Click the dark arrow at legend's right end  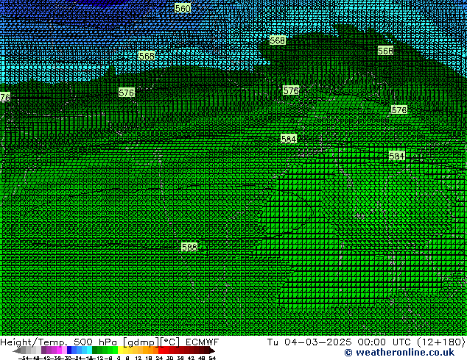click(212, 350)
